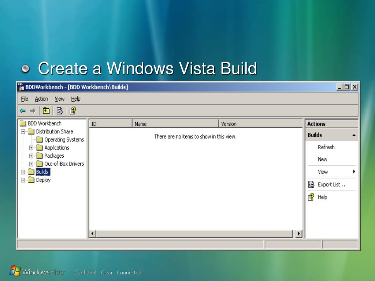375x281 pixels.
Task: Open the Action menu
Action: coord(41,99)
